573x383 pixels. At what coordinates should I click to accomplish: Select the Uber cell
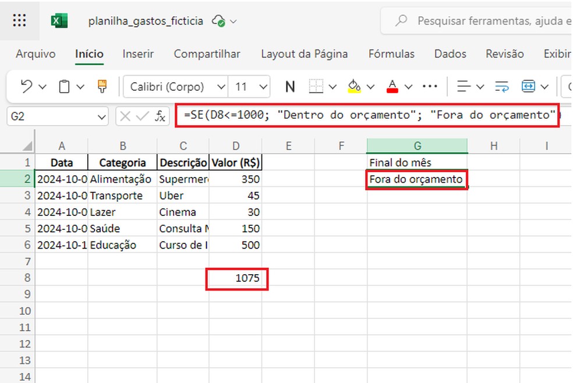183,196
